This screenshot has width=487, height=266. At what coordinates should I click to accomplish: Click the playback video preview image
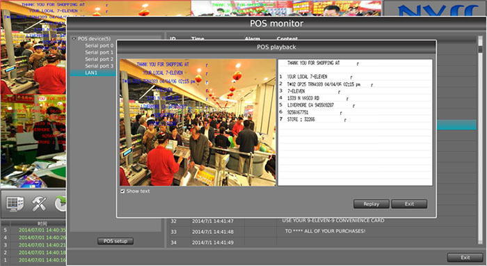click(x=198, y=123)
